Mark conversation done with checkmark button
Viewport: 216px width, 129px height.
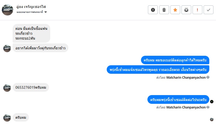pyautogui.click(x=208, y=10)
